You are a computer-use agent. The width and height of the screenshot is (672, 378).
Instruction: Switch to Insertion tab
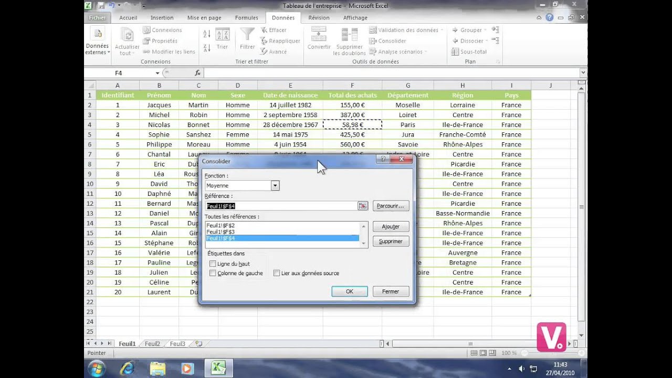pyautogui.click(x=162, y=17)
